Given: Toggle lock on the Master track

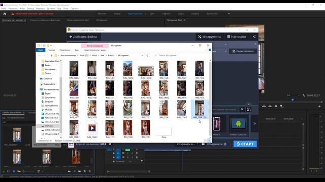Looking at the screenshot, I should tap(114, 161).
